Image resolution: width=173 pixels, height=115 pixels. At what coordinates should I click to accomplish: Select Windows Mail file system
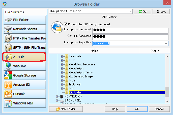(25, 103)
